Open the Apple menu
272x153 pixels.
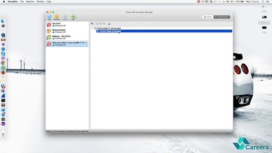[x=4, y=2]
